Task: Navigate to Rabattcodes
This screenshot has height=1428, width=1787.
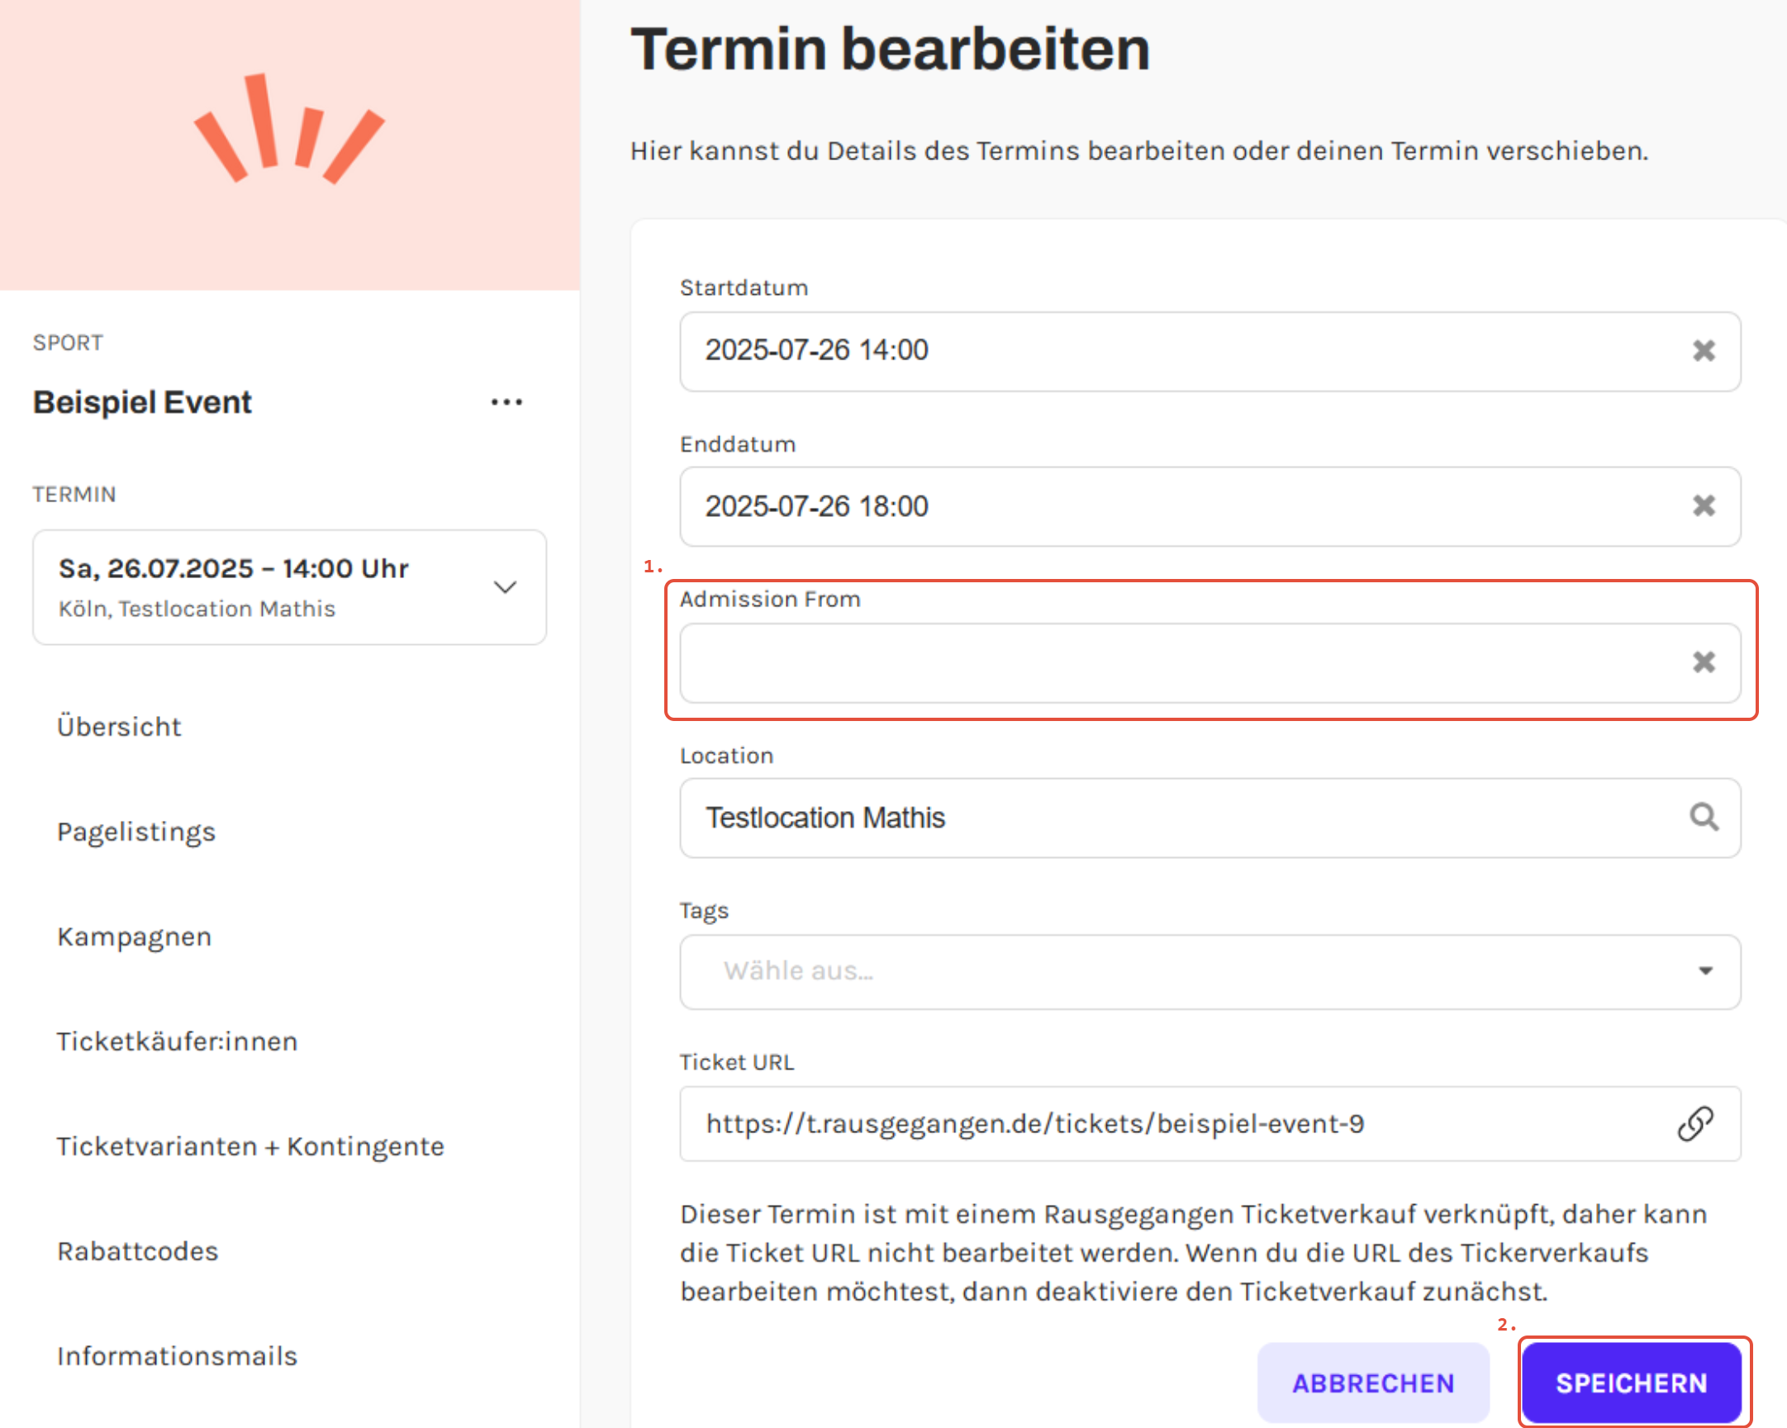Action: point(138,1251)
